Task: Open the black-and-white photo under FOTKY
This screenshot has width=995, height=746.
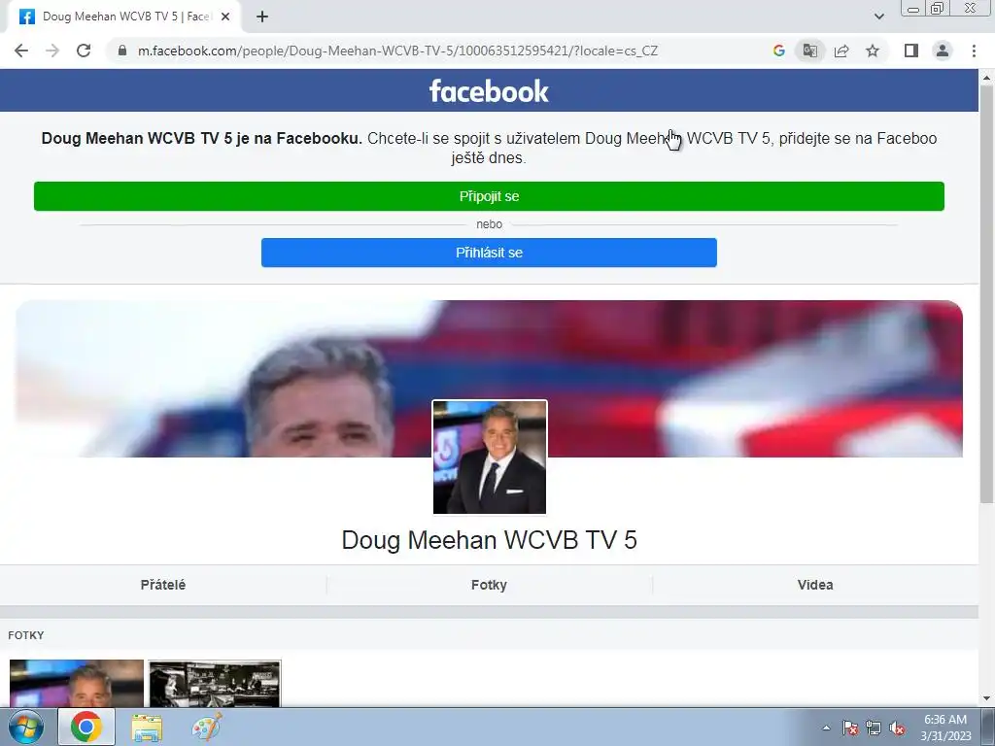Action: tap(215, 684)
